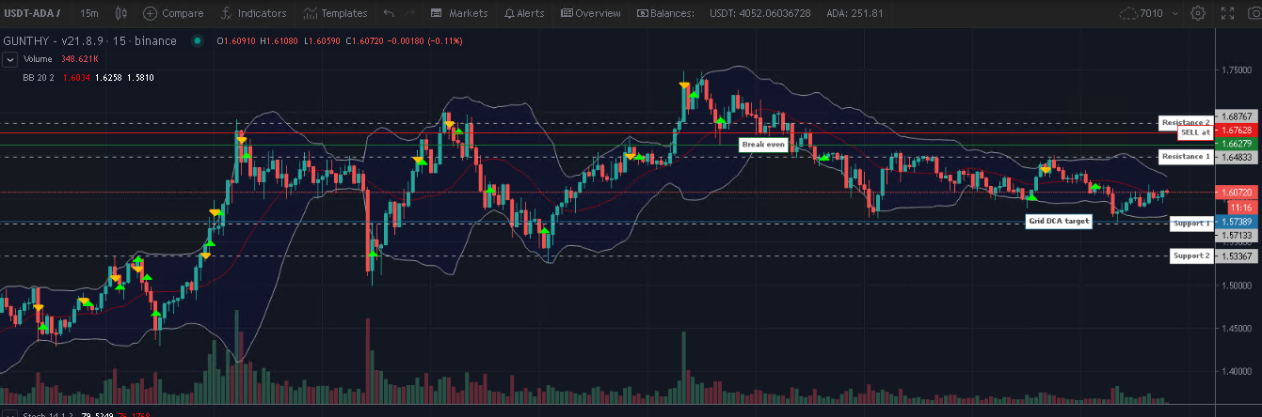Viewport: 1262px width, 417px height.
Task: Open the 15m timeframe selector
Action: click(x=89, y=14)
